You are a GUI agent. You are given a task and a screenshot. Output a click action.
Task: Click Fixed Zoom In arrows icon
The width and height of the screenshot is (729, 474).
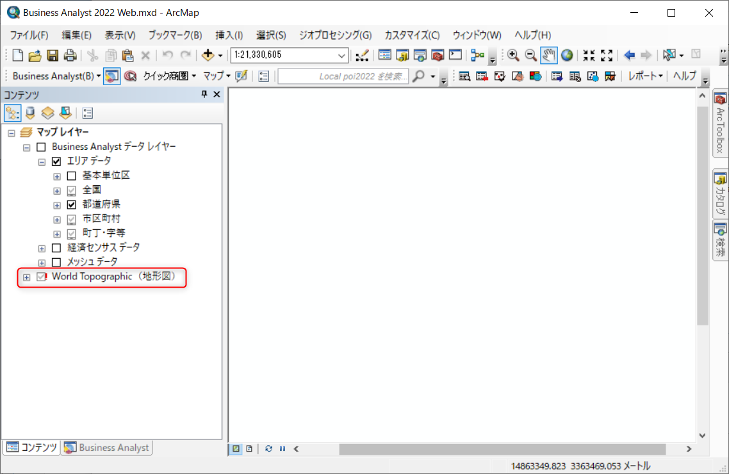(589, 55)
